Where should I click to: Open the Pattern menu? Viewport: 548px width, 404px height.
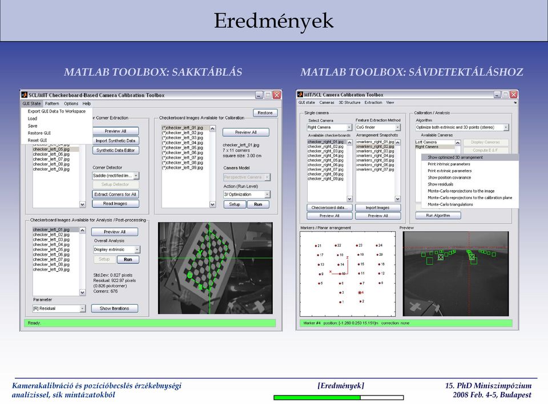52,103
